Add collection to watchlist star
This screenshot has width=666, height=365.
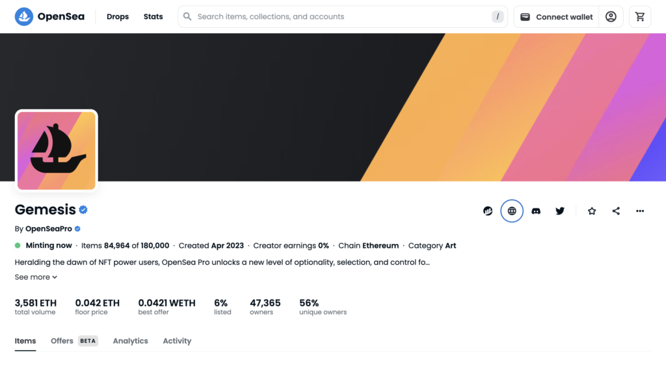pyautogui.click(x=592, y=211)
